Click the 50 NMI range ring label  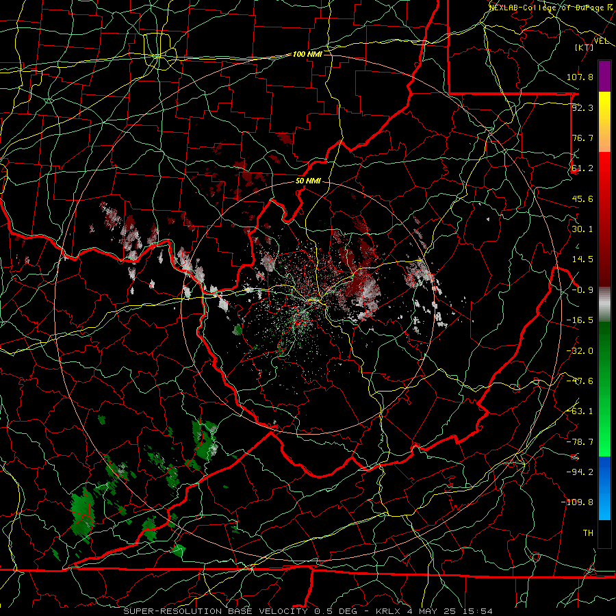pyautogui.click(x=308, y=181)
